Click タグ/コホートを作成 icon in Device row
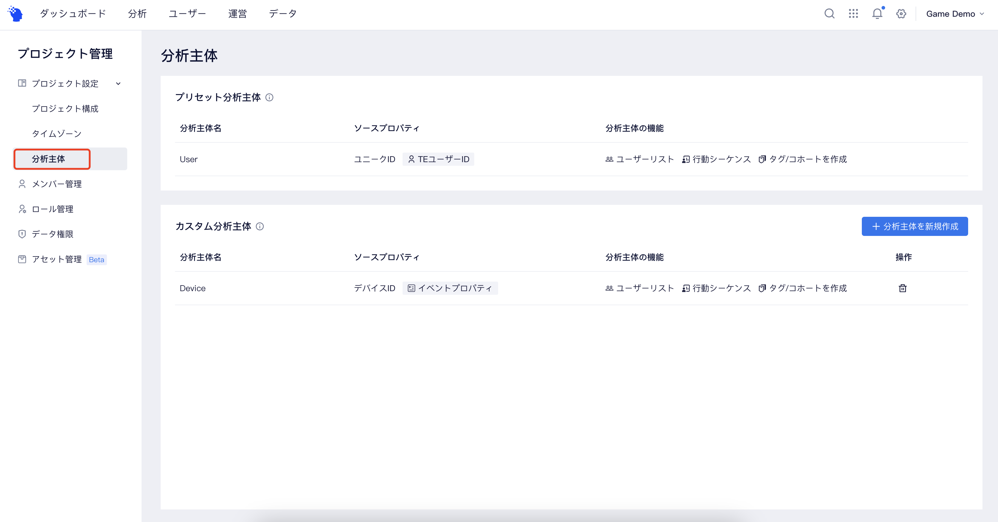 762,288
